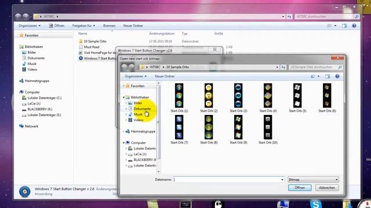Image resolution: width=371 pixels, height=208 pixels.
Task: Click Öffnen in the Explorer toolbar
Action: click(x=57, y=25)
